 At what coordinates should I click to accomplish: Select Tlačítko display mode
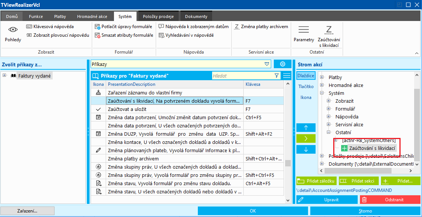(306, 86)
